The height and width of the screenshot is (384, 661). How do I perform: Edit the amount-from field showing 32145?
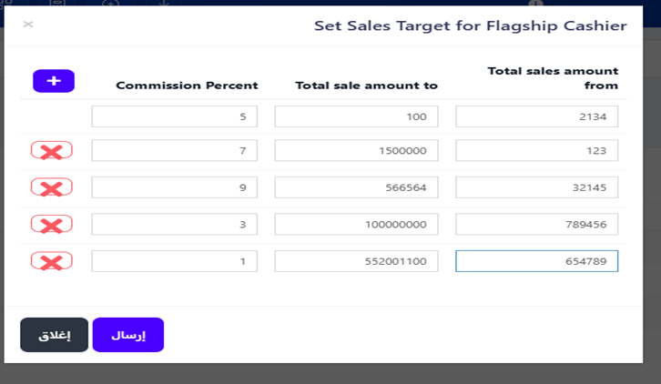(537, 187)
